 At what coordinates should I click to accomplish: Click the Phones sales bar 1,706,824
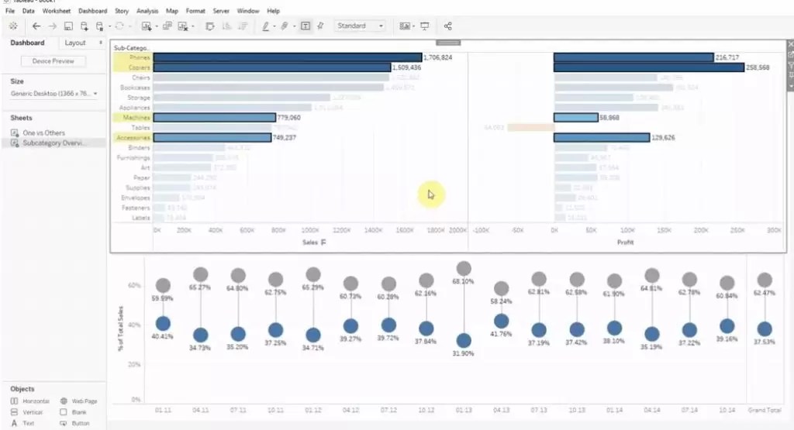pyautogui.click(x=287, y=57)
